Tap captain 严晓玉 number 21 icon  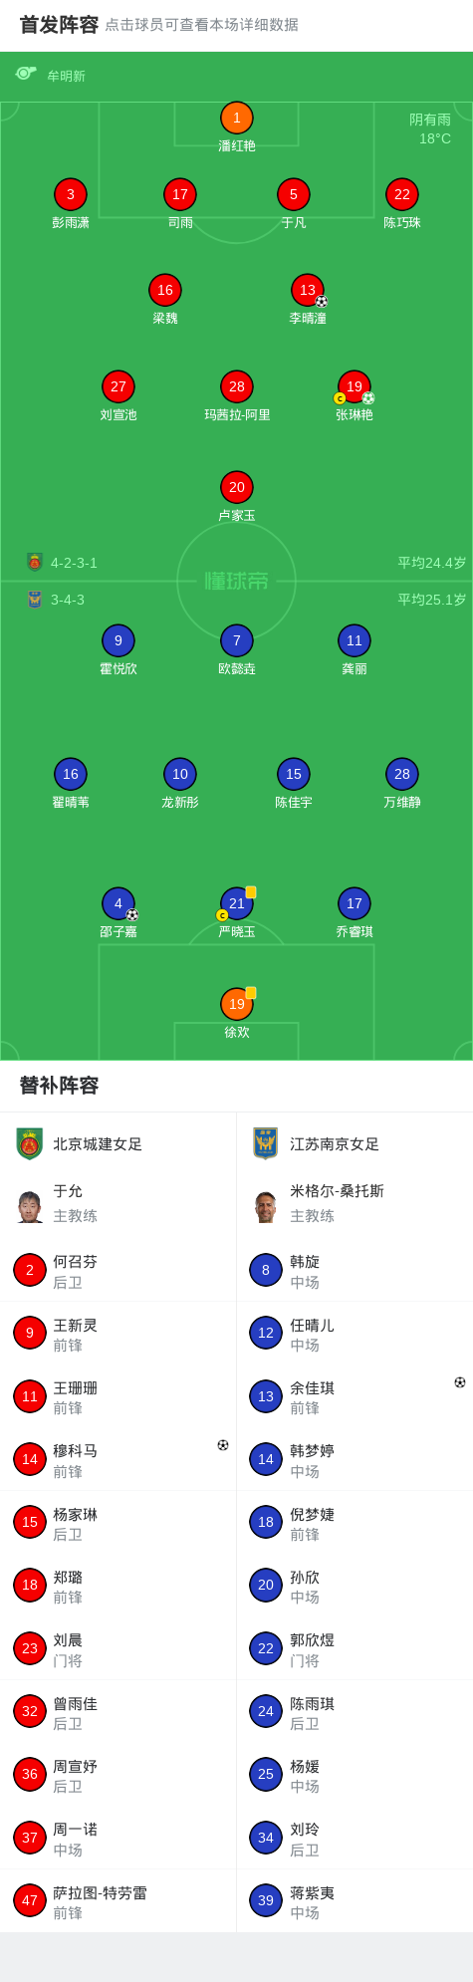(237, 903)
